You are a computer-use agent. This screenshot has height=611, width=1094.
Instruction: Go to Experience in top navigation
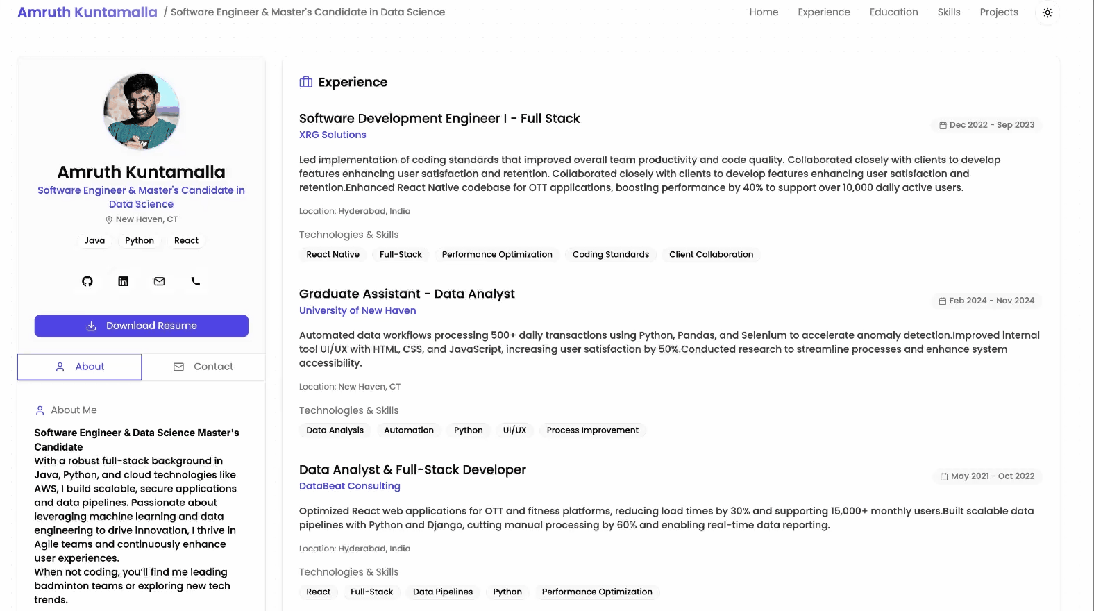point(824,12)
